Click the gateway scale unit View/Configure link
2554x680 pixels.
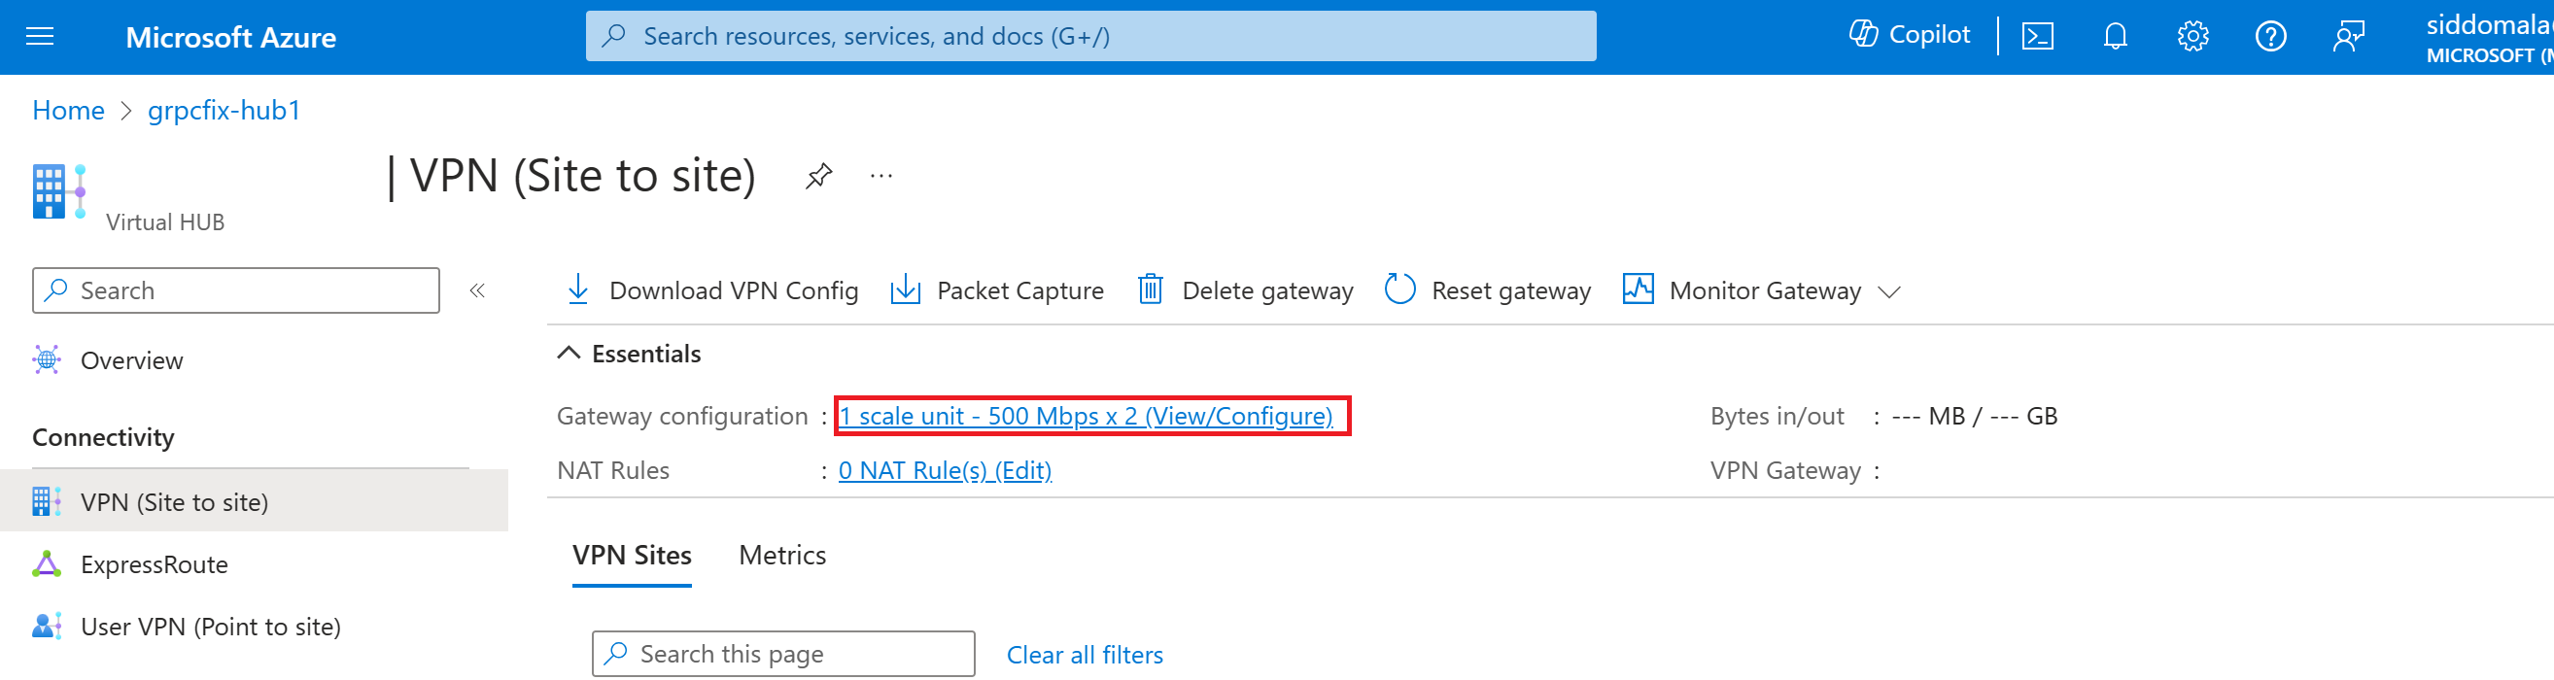tap(1086, 417)
